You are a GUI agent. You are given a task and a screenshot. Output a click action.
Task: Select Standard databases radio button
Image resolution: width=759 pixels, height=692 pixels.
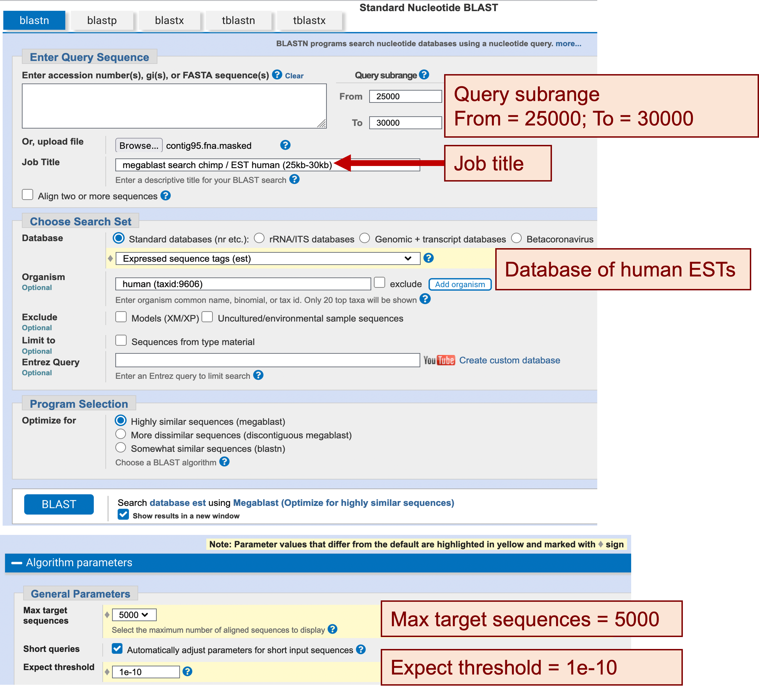click(119, 238)
